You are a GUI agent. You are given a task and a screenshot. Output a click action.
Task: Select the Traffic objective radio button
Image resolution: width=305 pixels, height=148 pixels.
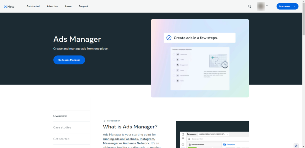click(174, 60)
